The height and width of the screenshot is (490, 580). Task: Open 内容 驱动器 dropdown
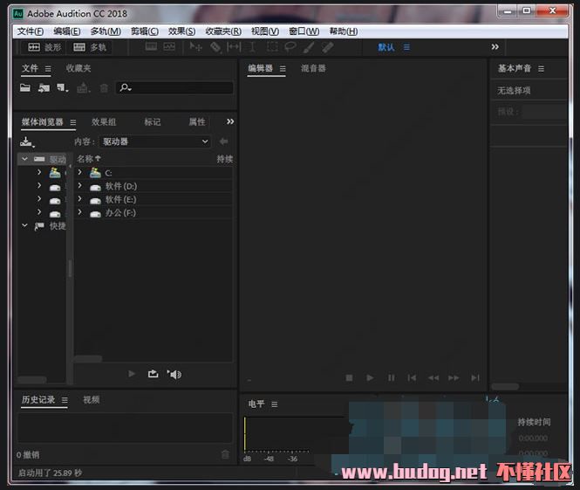click(155, 141)
